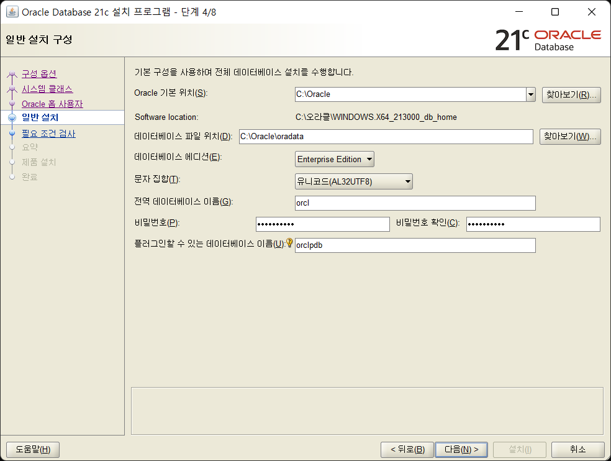
Task: Go to the 구성 옵션 step
Action: tap(39, 74)
